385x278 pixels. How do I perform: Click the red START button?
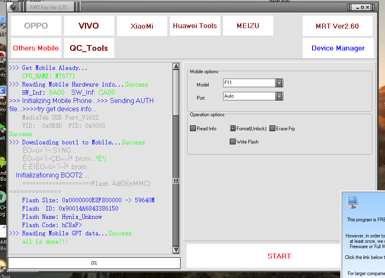coord(279,256)
